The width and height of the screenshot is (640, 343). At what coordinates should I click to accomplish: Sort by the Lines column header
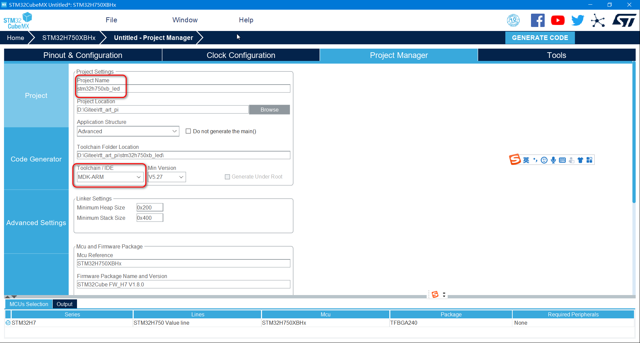point(198,314)
